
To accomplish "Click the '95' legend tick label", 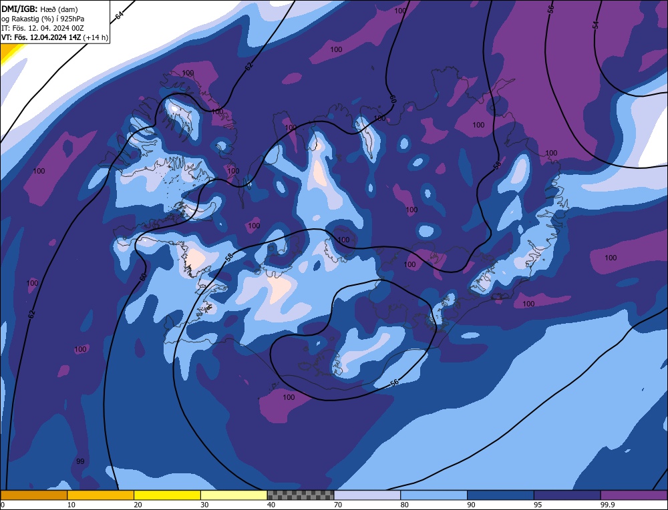I will click(538, 505).
